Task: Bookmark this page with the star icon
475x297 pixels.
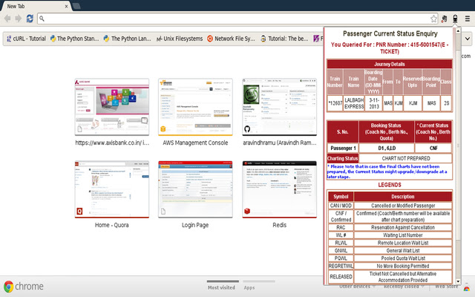Action: pos(433,19)
